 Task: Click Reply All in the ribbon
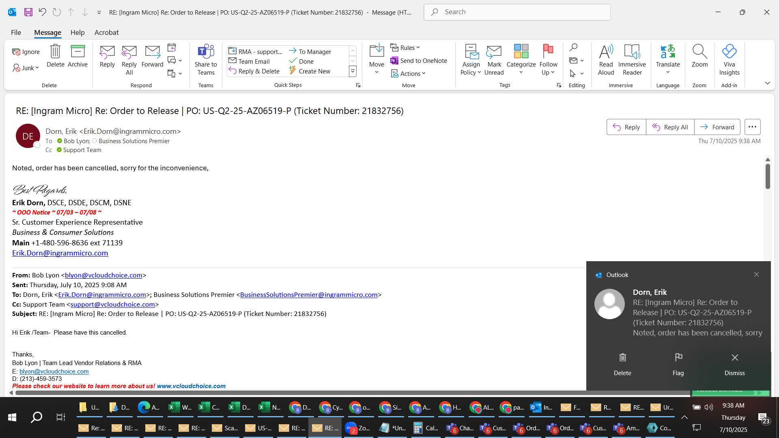pyautogui.click(x=129, y=60)
